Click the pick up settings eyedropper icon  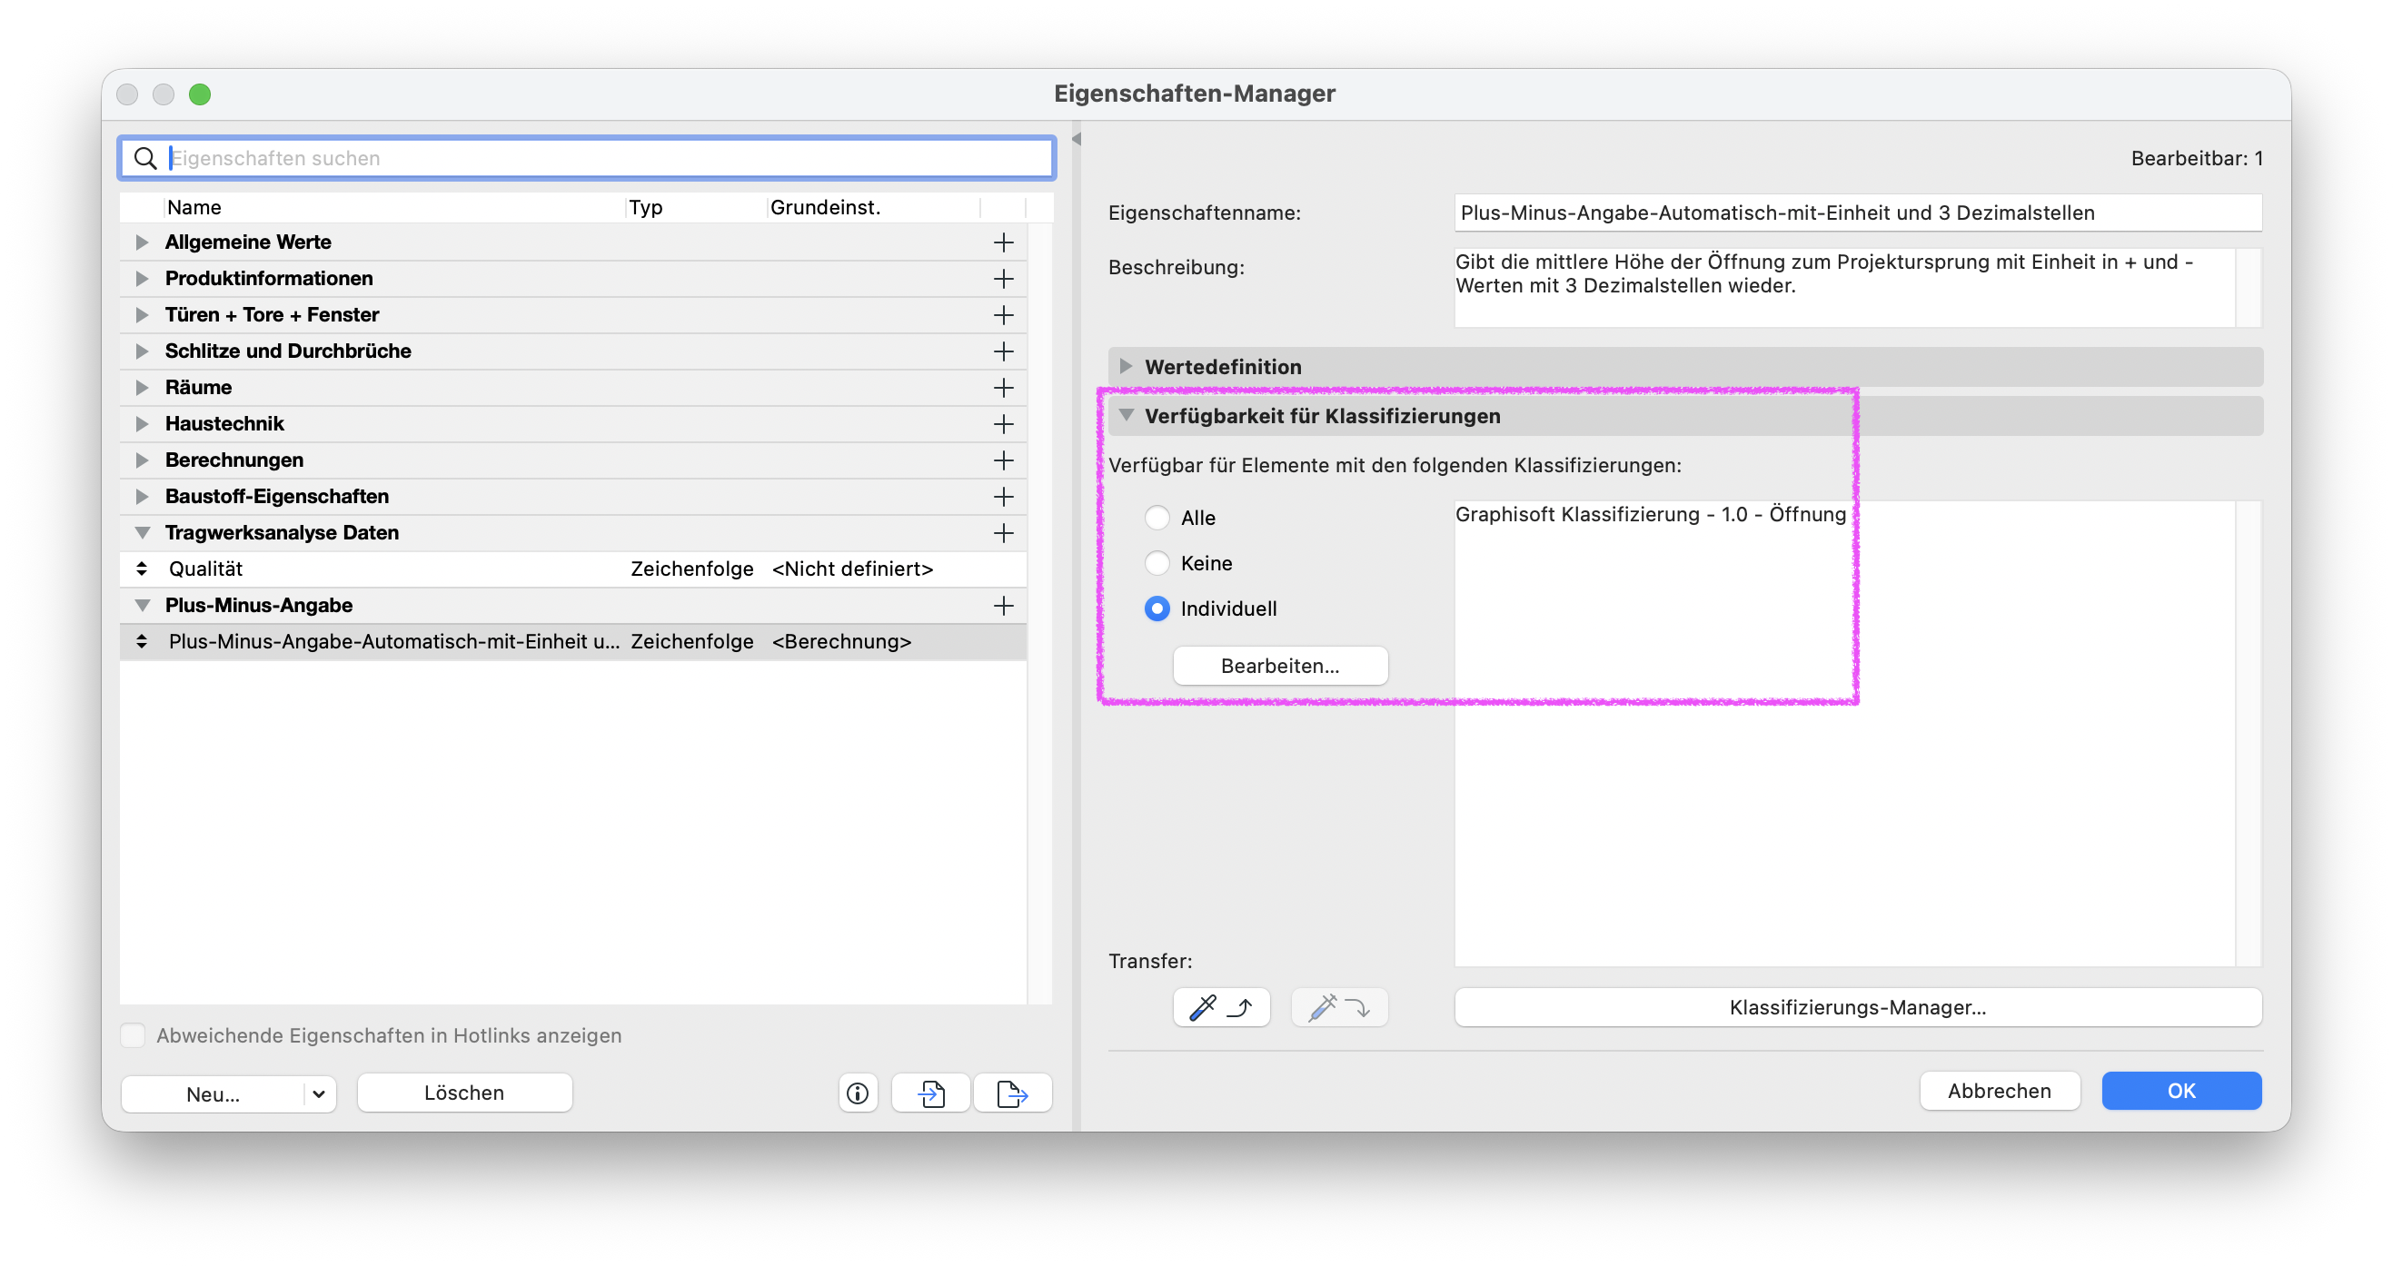click(1221, 1007)
